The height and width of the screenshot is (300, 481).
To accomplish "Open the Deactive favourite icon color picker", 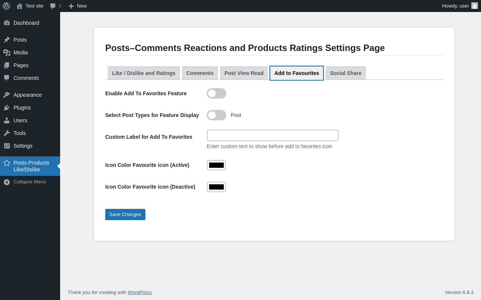I will (x=216, y=187).
